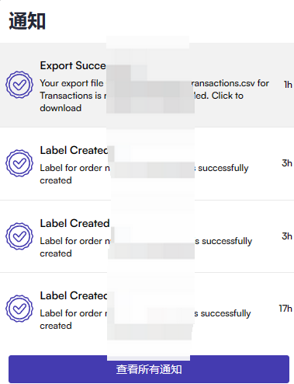The width and height of the screenshot is (294, 384).
Task: Click the 1h timestamp on the export notification
Action: (288, 85)
